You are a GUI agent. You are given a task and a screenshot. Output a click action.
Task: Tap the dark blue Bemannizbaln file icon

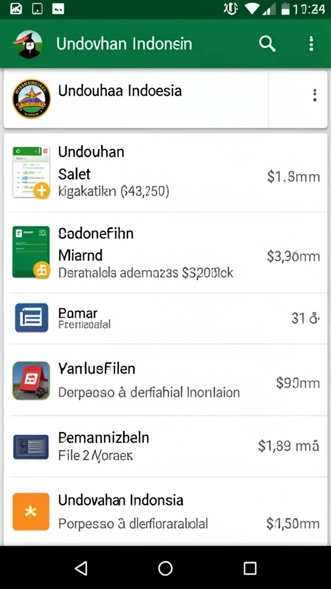(x=31, y=447)
